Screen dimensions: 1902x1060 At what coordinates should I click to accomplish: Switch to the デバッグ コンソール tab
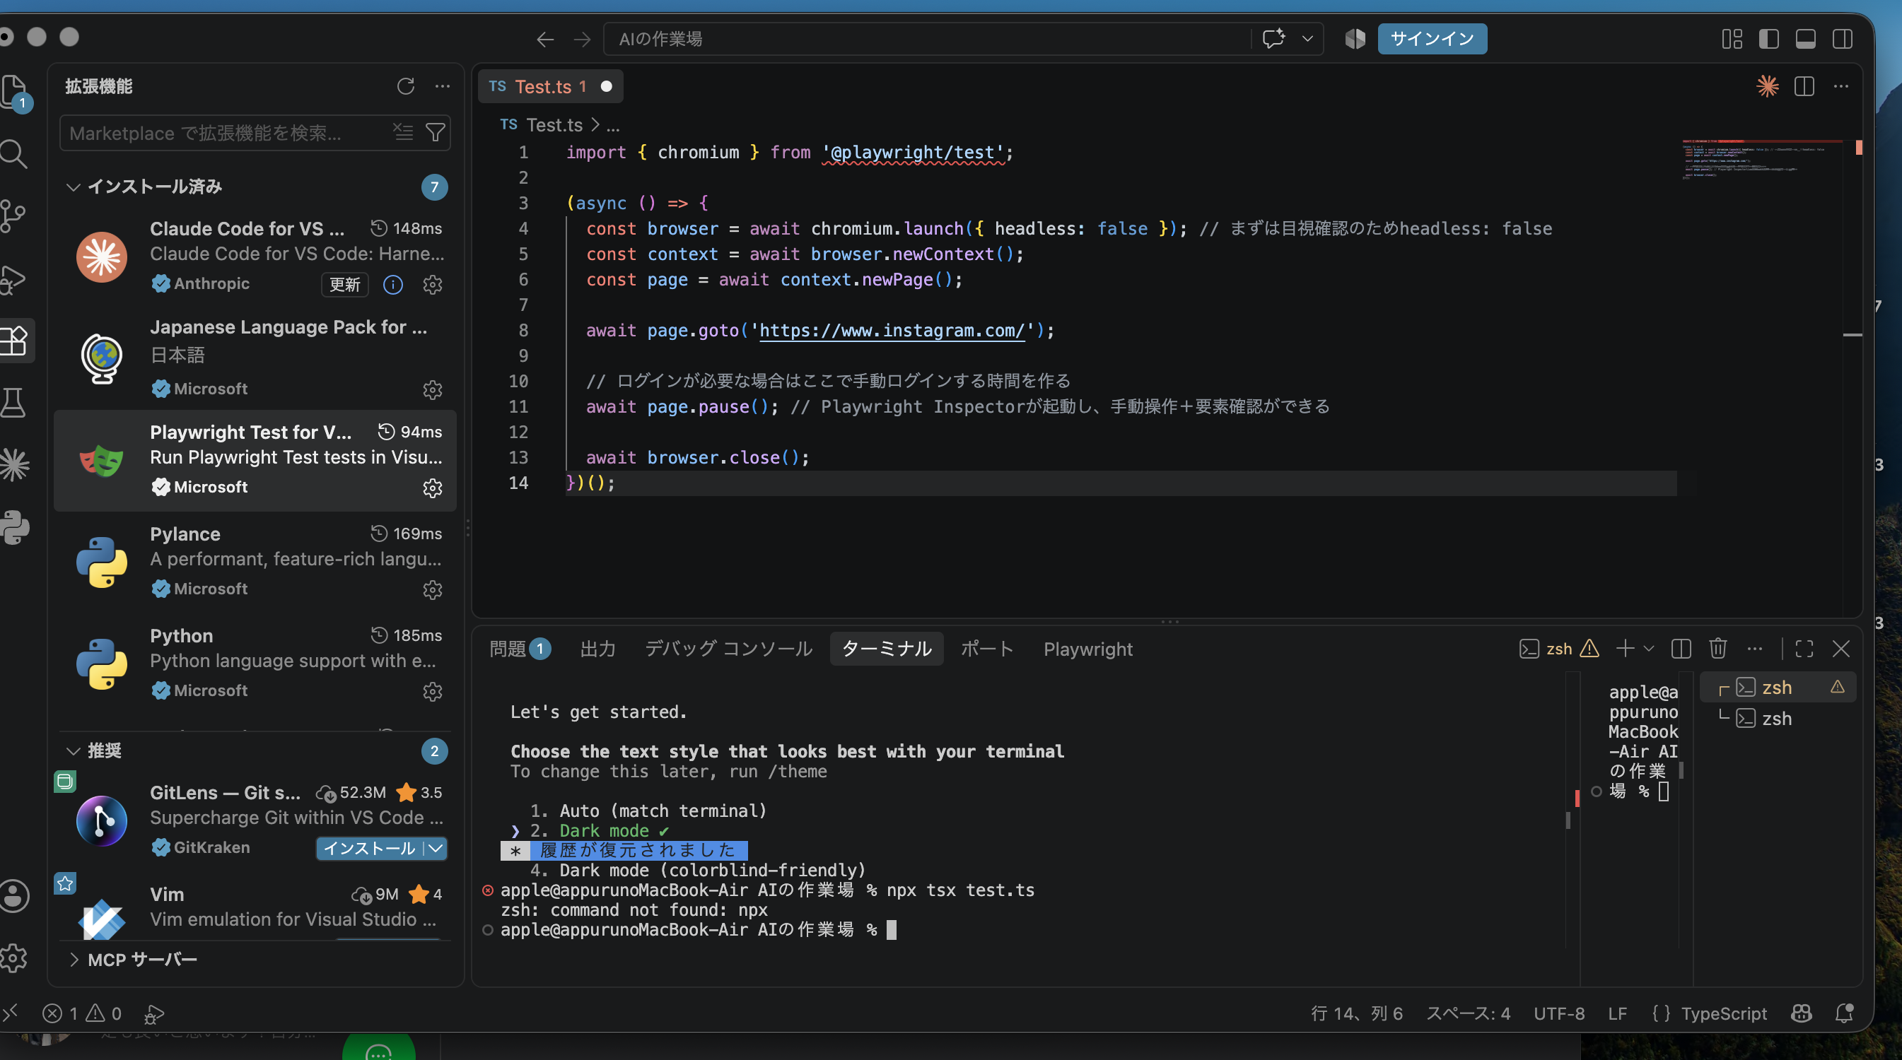[x=728, y=649]
